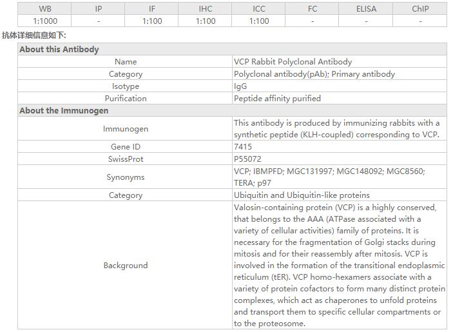Click 'Ubiquitin and Ubiquitin-like proteins' category value
The width and height of the screenshot is (453, 332).
tap(302, 195)
